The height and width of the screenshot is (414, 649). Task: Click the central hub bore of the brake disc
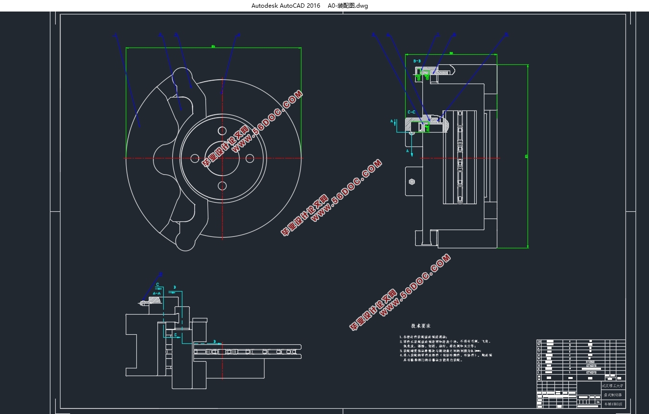coord(222,158)
